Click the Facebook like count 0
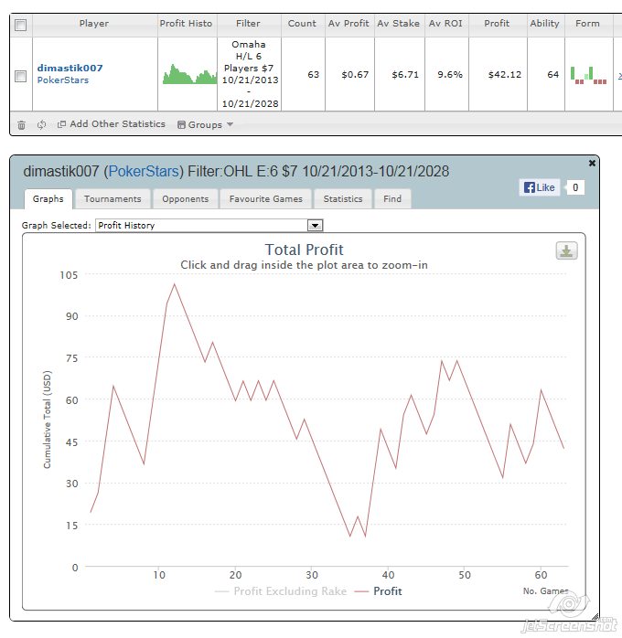The image size is (622, 638). tap(575, 187)
